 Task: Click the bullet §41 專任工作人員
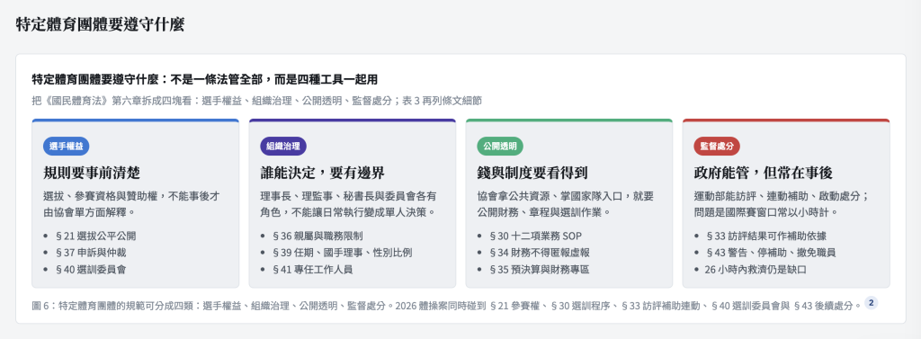click(312, 270)
